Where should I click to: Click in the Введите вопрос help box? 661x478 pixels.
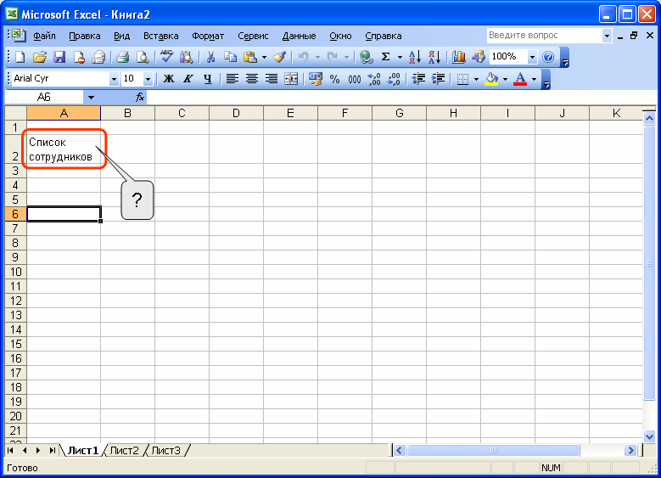click(x=544, y=36)
